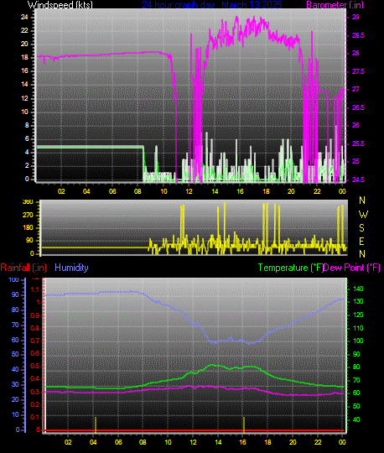Click value "140" on the green temperature axis
The image size is (384, 453).
tap(358, 289)
